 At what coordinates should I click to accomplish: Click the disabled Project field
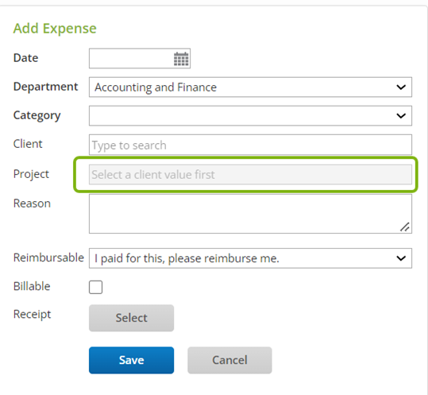[250, 175]
